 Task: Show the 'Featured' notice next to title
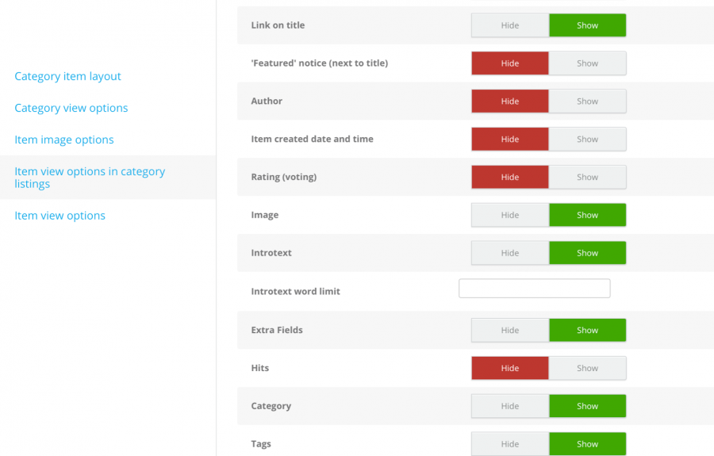click(587, 63)
